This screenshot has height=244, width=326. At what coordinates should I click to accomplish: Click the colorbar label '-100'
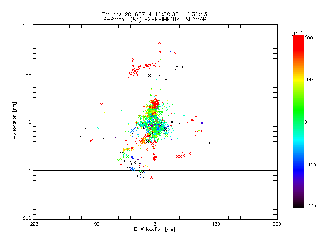[x=310, y=165]
